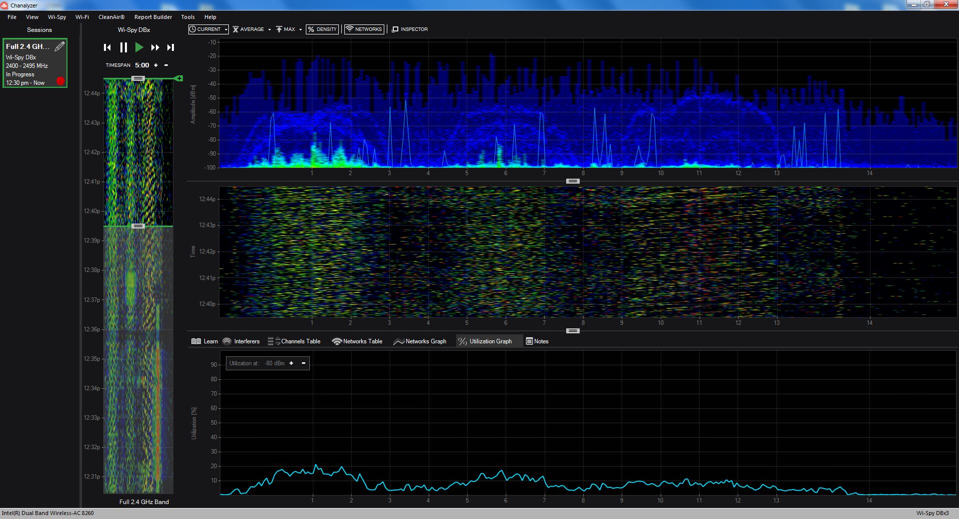The height and width of the screenshot is (519, 959).
Task: Expand the Max dropdown arrow
Action: [300, 29]
